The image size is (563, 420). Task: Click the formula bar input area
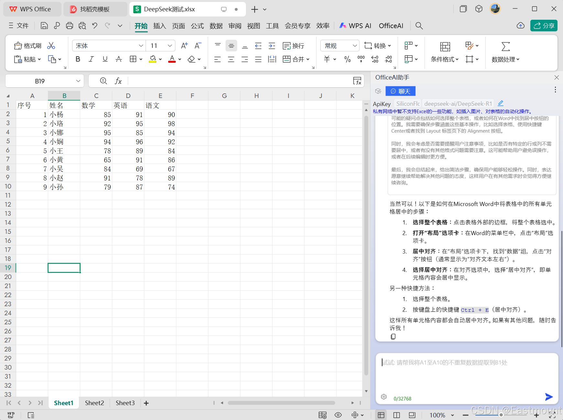(x=239, y=81)
